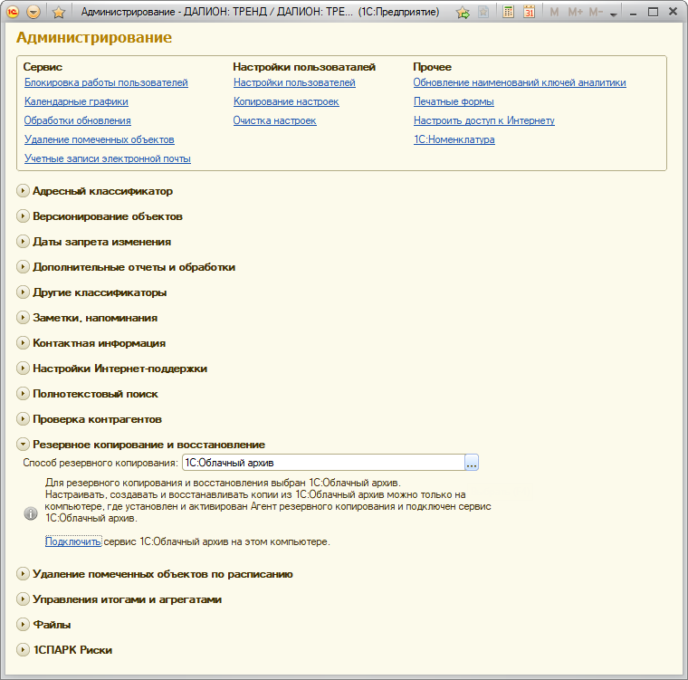Expand the Другие классификаторы section

(x=23, y=292)
